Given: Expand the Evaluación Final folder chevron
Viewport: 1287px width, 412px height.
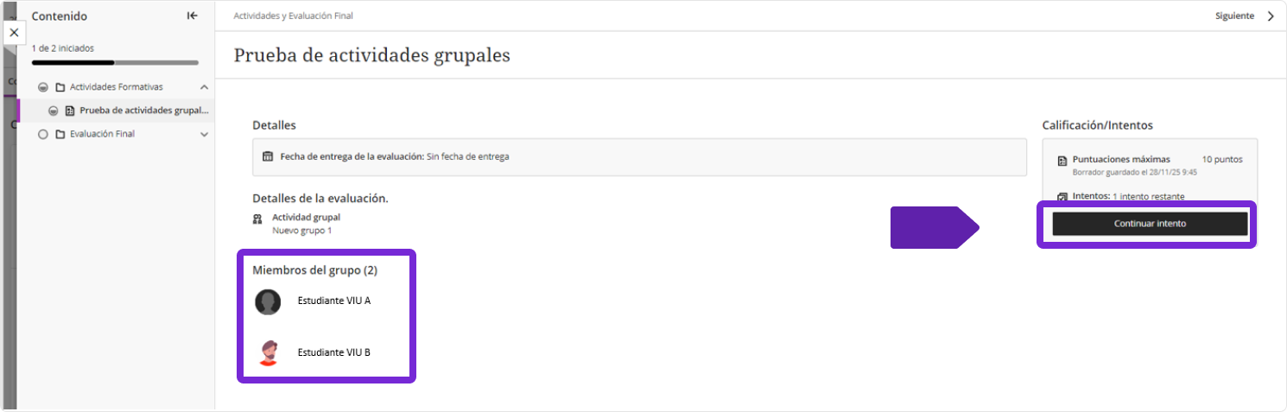Looking at the screenshot, I should click(204, 135).
